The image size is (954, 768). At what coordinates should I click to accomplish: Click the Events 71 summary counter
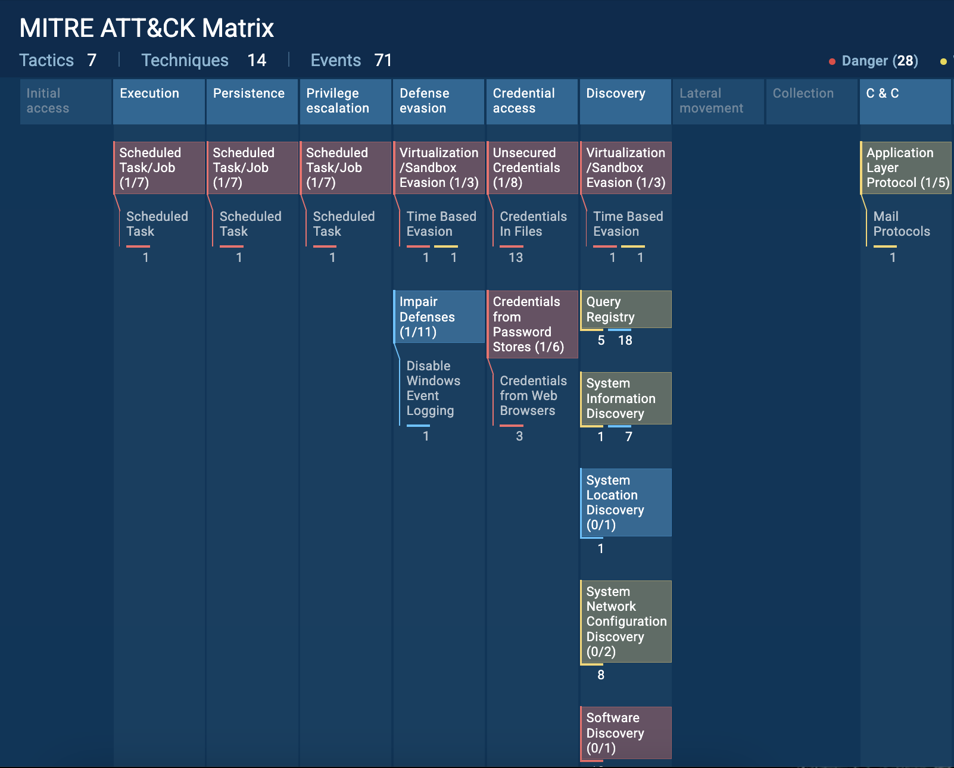tap(351, 60)
